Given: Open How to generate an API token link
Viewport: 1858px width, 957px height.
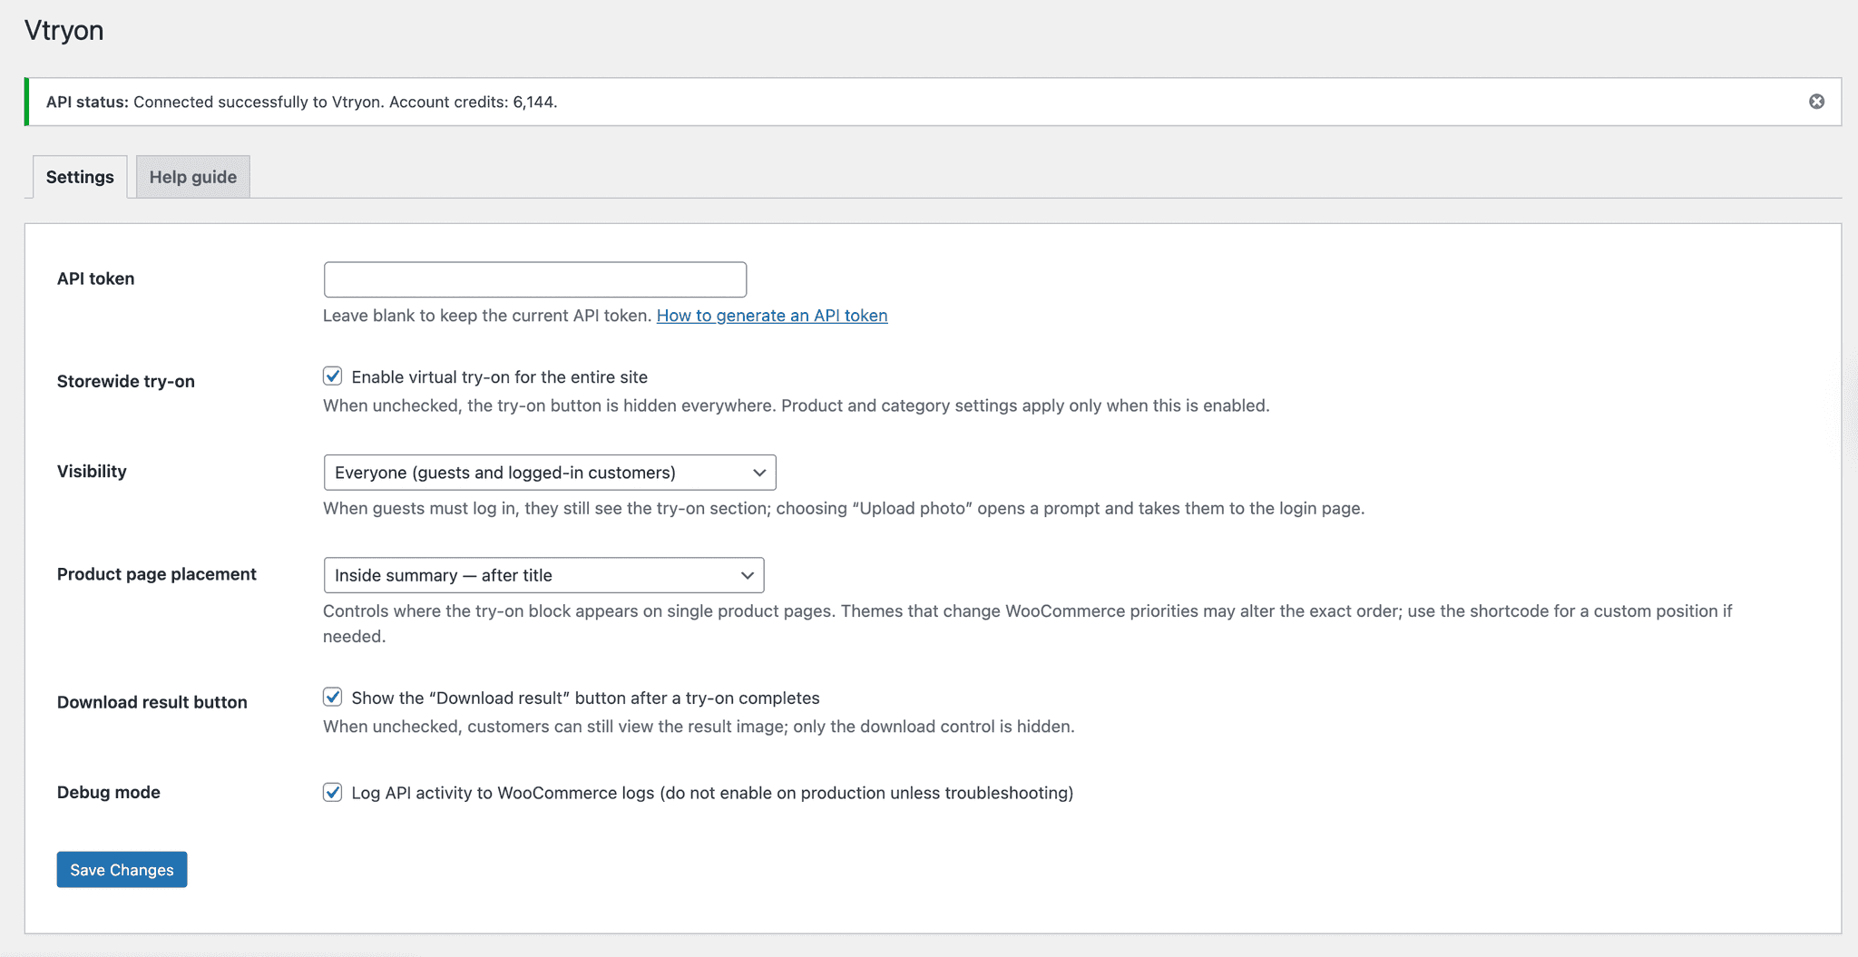Looking at the screenshot, I should pyautogui.click(x=772, y=316).
